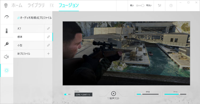Select the 小型 profile
The width and height of the screenshot is (200, 104).
[x=29, y=45]
